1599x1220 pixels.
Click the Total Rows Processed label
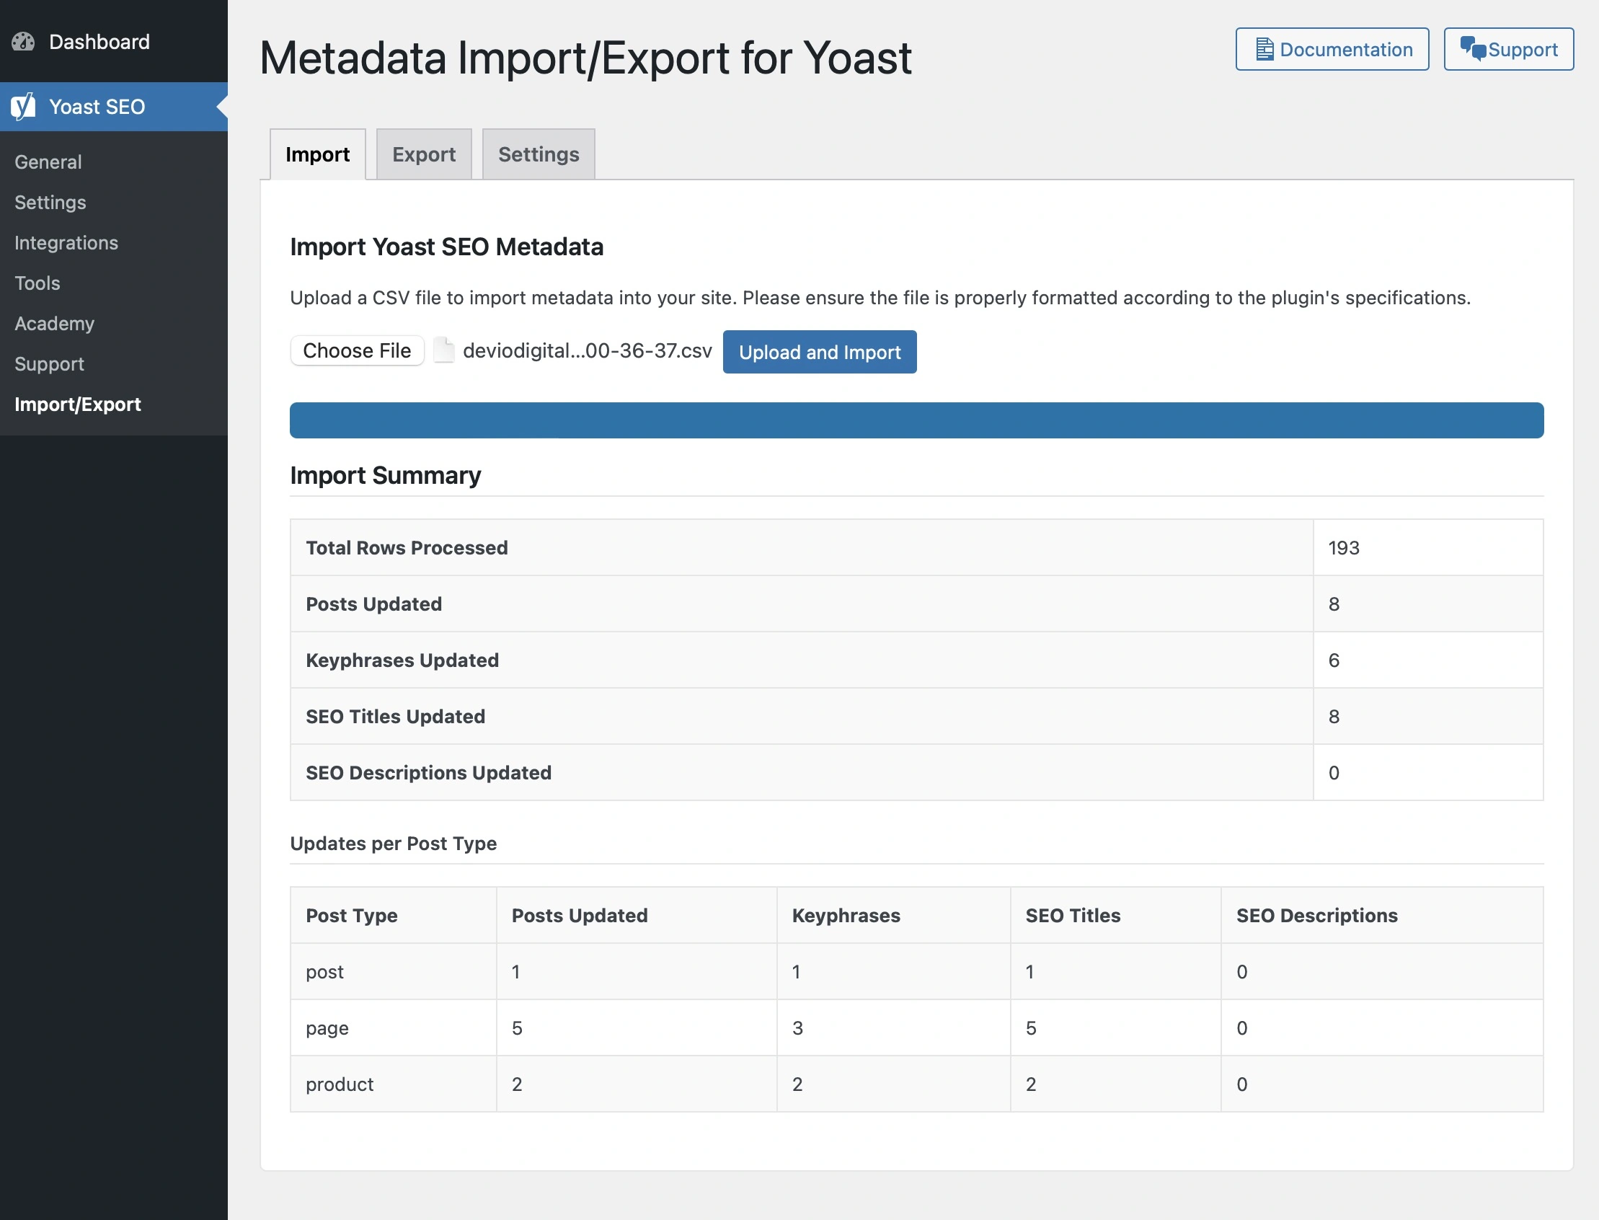tap(407, 547)
